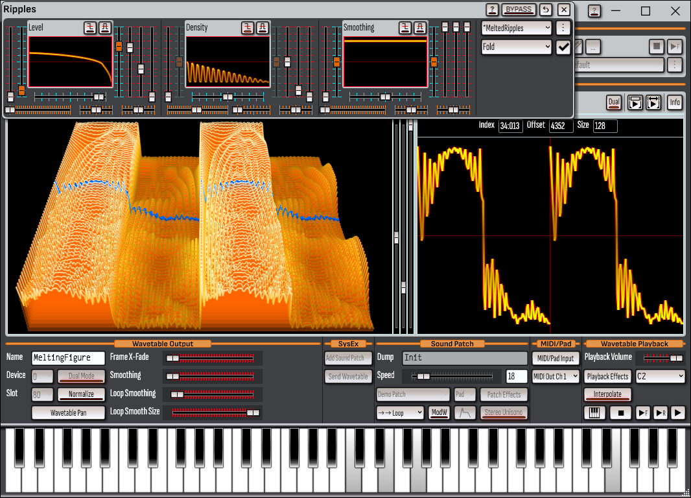Toggle the checkmark box beside Fold
691x498 pixels.
pyautogui.click(x=563, y=47)
